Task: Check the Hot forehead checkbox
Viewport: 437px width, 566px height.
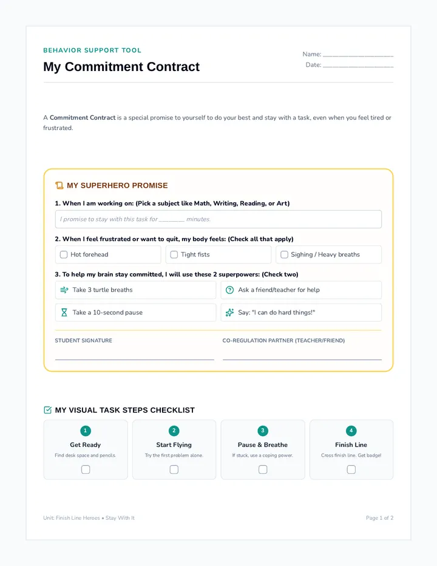Action: point(64,254)
